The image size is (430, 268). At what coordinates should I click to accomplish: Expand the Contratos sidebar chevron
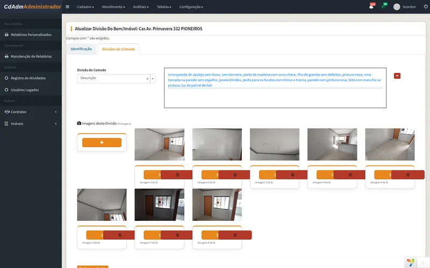pos(56,112)
